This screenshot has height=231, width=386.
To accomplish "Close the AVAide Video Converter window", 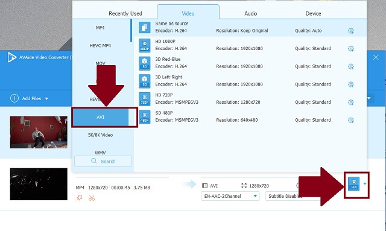I will (x=376, y=57).
